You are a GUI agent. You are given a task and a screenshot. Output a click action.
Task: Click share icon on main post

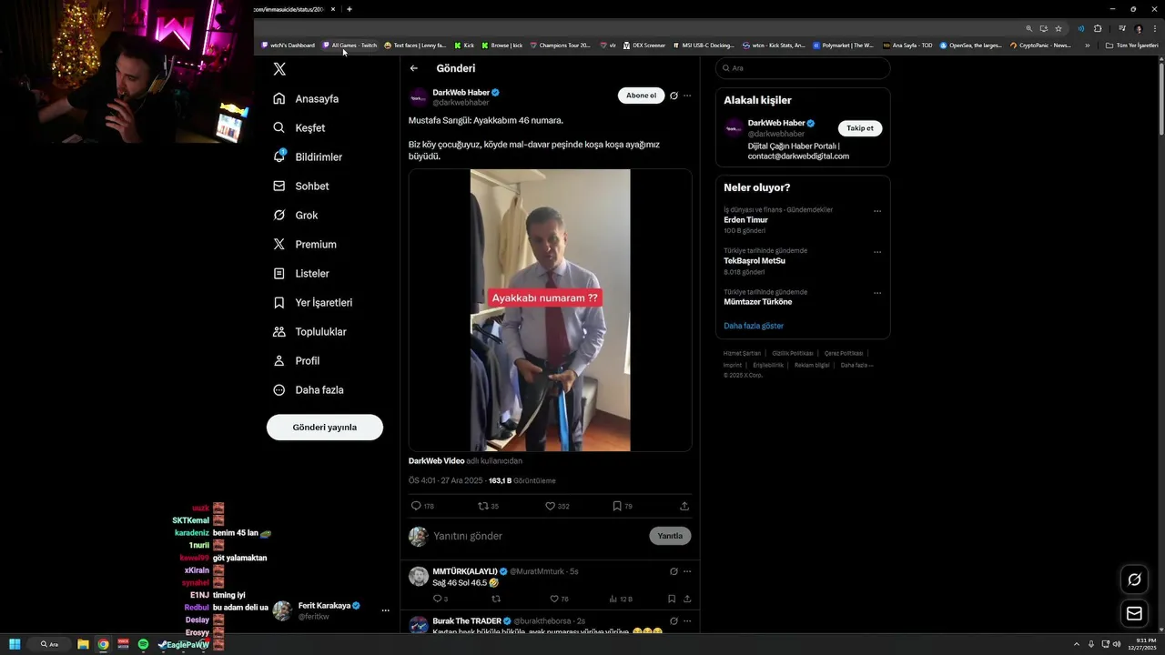click(684, 506)
